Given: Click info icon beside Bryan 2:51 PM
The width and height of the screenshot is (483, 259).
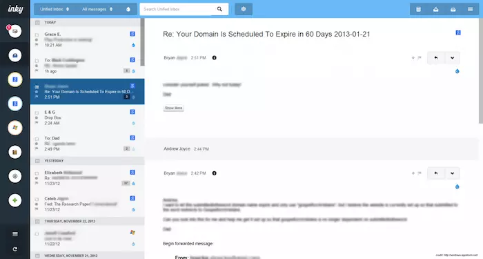Looking at the screenshot, I should point(214,57).
